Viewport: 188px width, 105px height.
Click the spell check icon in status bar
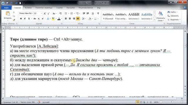[x=38, y=102]
